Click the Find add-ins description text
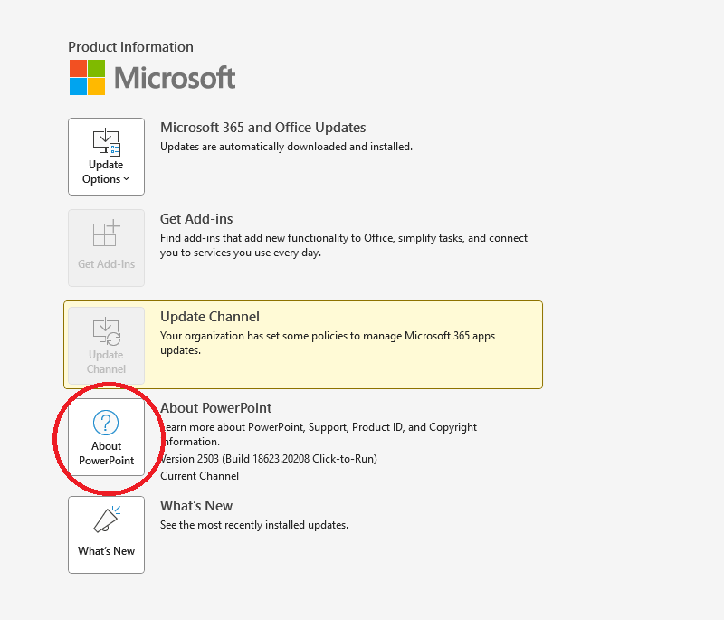 (x=344, y=245)
